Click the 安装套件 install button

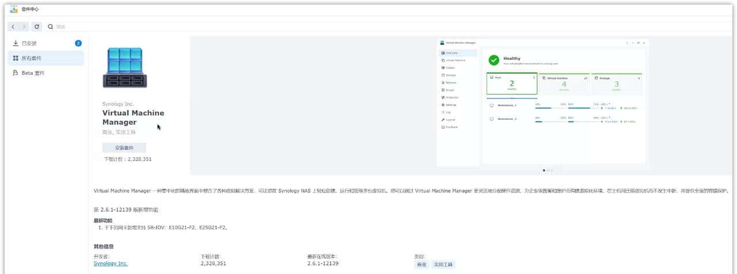pyautogui.click(x=124, y=148)
